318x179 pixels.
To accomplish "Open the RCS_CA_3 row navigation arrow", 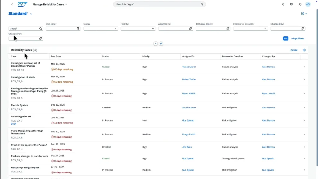I will (x=304, y=158).
